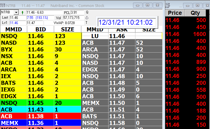The height and width of the screenshot is (129, 210).
Task: Select the IEX bid row
Action: pyautogui.click(x=41, y=76)
